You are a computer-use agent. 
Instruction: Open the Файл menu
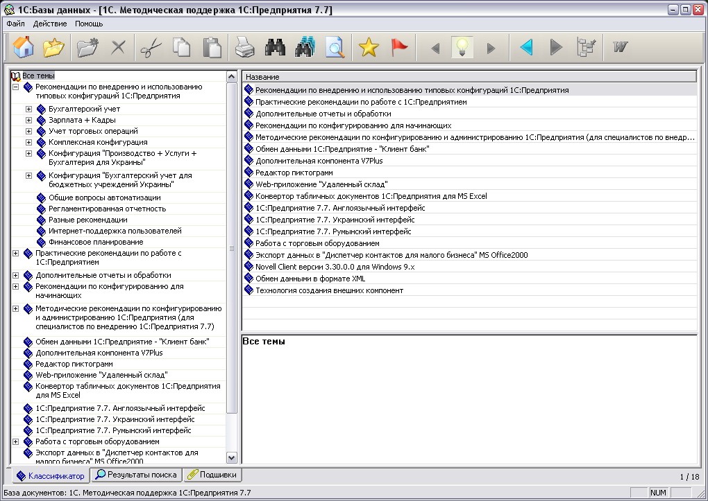15,24
